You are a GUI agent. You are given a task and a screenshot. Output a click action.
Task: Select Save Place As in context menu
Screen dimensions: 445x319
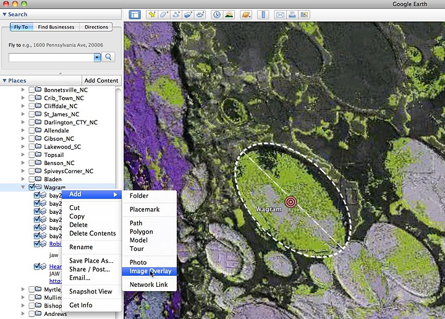coord(91,261)
